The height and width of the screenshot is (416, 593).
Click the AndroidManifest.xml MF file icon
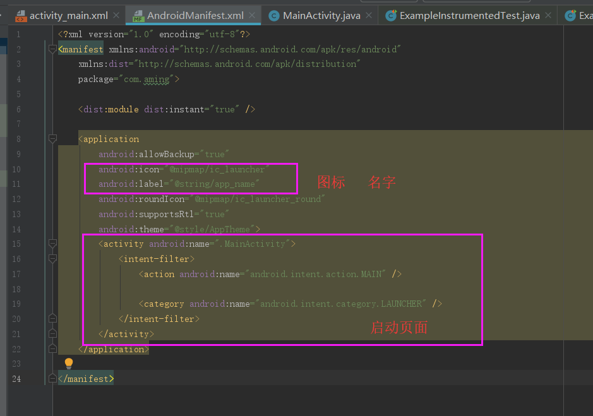(x=138, y=16)
